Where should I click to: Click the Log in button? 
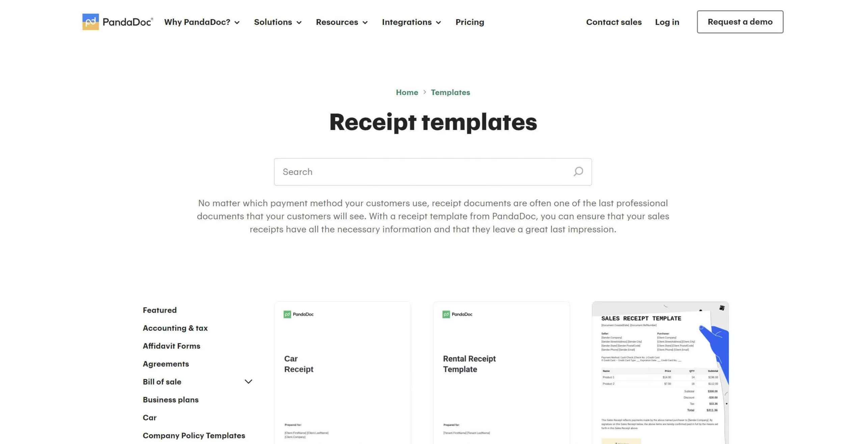[x=667, y=22]
